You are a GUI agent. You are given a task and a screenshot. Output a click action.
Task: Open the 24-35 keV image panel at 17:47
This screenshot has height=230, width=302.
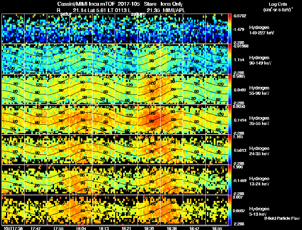(35, 150)
